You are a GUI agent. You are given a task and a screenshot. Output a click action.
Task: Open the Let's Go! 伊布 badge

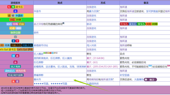pos(25,50)
